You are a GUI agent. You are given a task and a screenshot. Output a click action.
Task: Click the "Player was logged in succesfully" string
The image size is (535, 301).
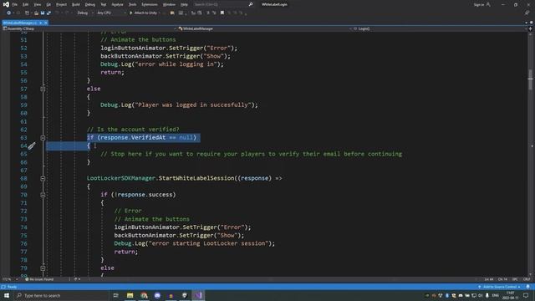pos(193,105)
